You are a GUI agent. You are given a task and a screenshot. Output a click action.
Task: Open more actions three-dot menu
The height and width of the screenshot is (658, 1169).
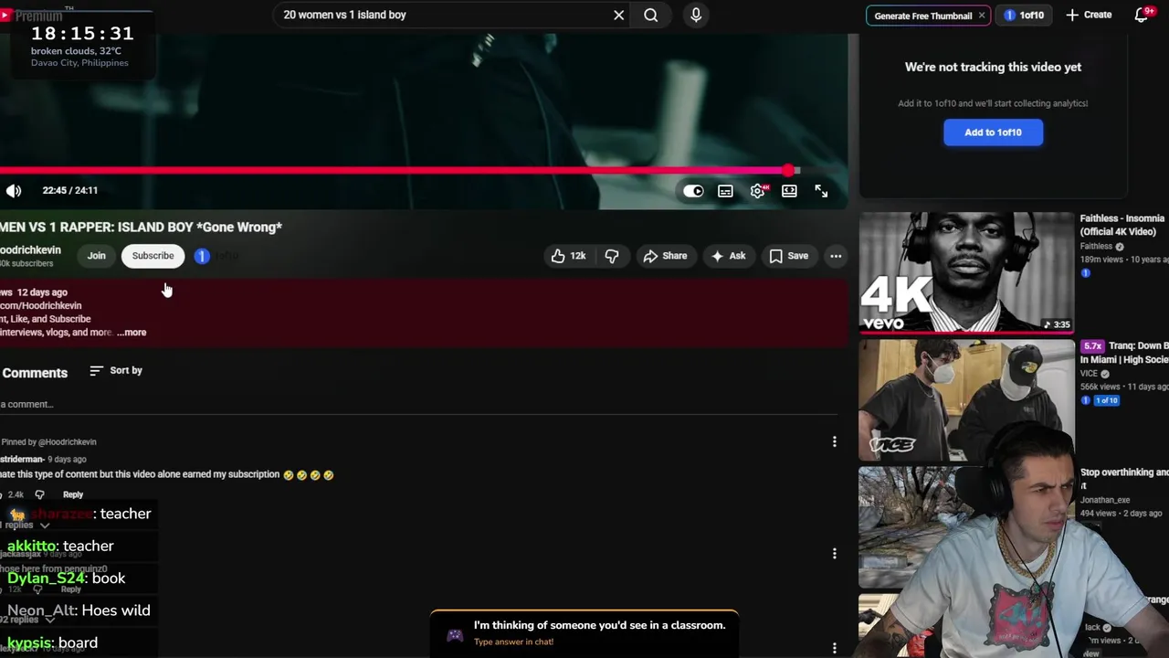836,256
